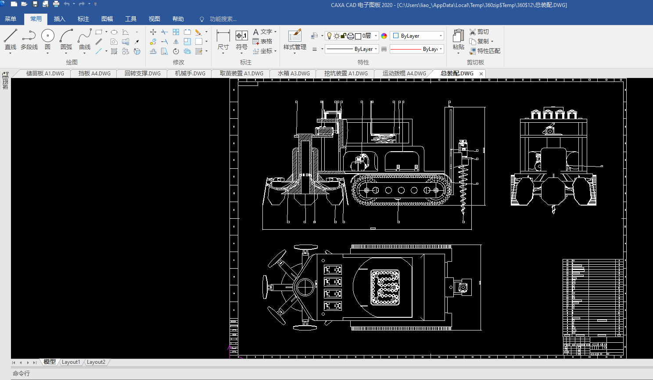This screenshot has height=380, width=653.
Task: Open the 机械手.DWG document tab
Action: tap(190, 74)
